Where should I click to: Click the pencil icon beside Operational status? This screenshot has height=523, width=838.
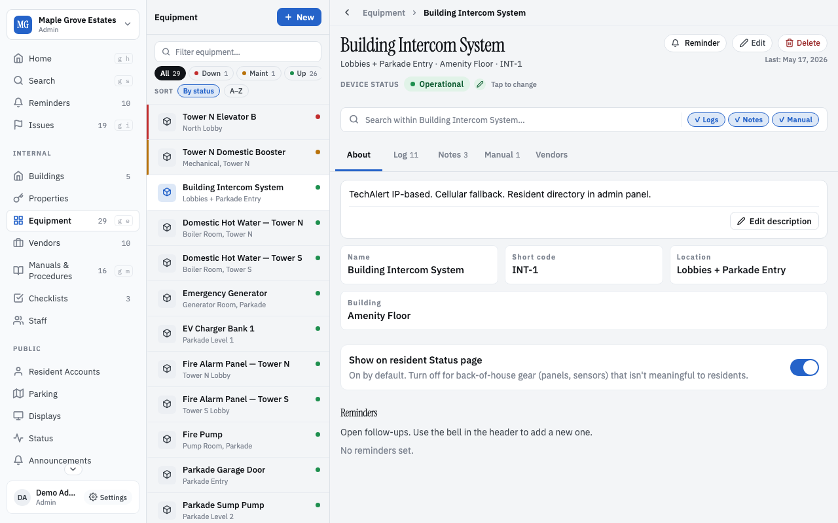pyautogui.click(x=480, y=84)
